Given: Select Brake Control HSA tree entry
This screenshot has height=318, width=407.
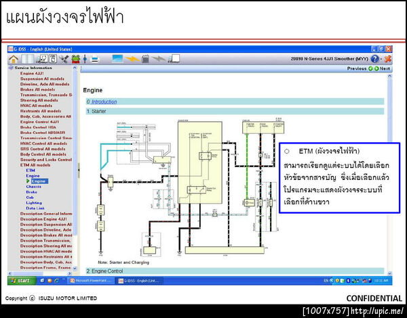Looking at the screenshot, I should (x=38, y=127).
